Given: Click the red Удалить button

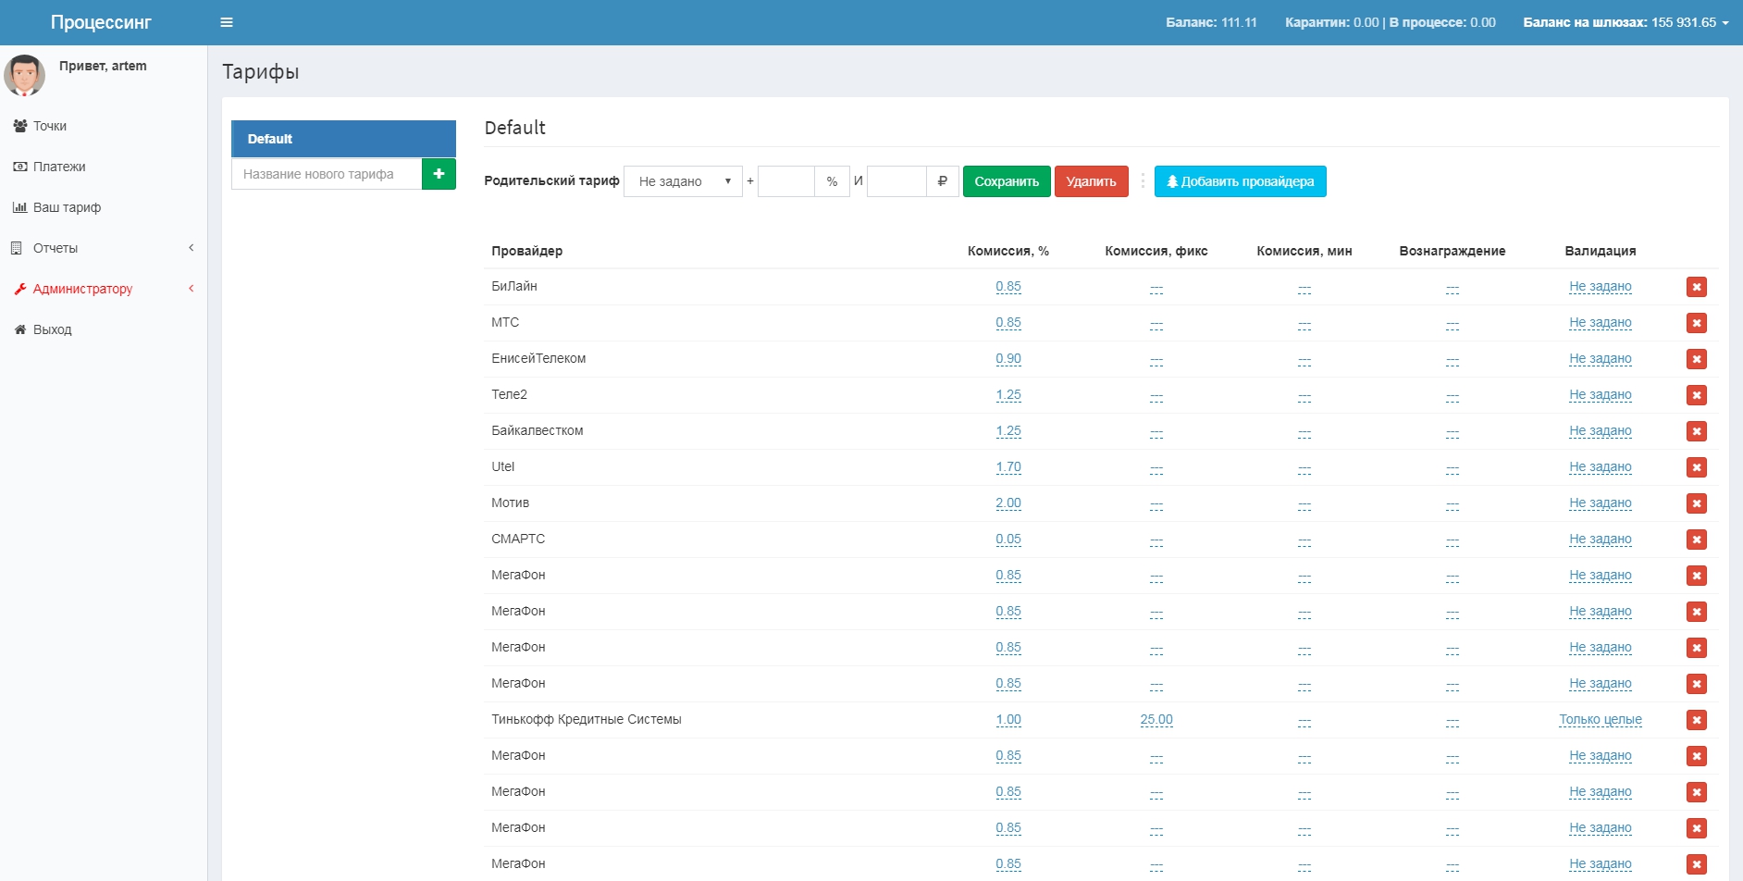Looking at the screenshot, I should click(1091, 181).
